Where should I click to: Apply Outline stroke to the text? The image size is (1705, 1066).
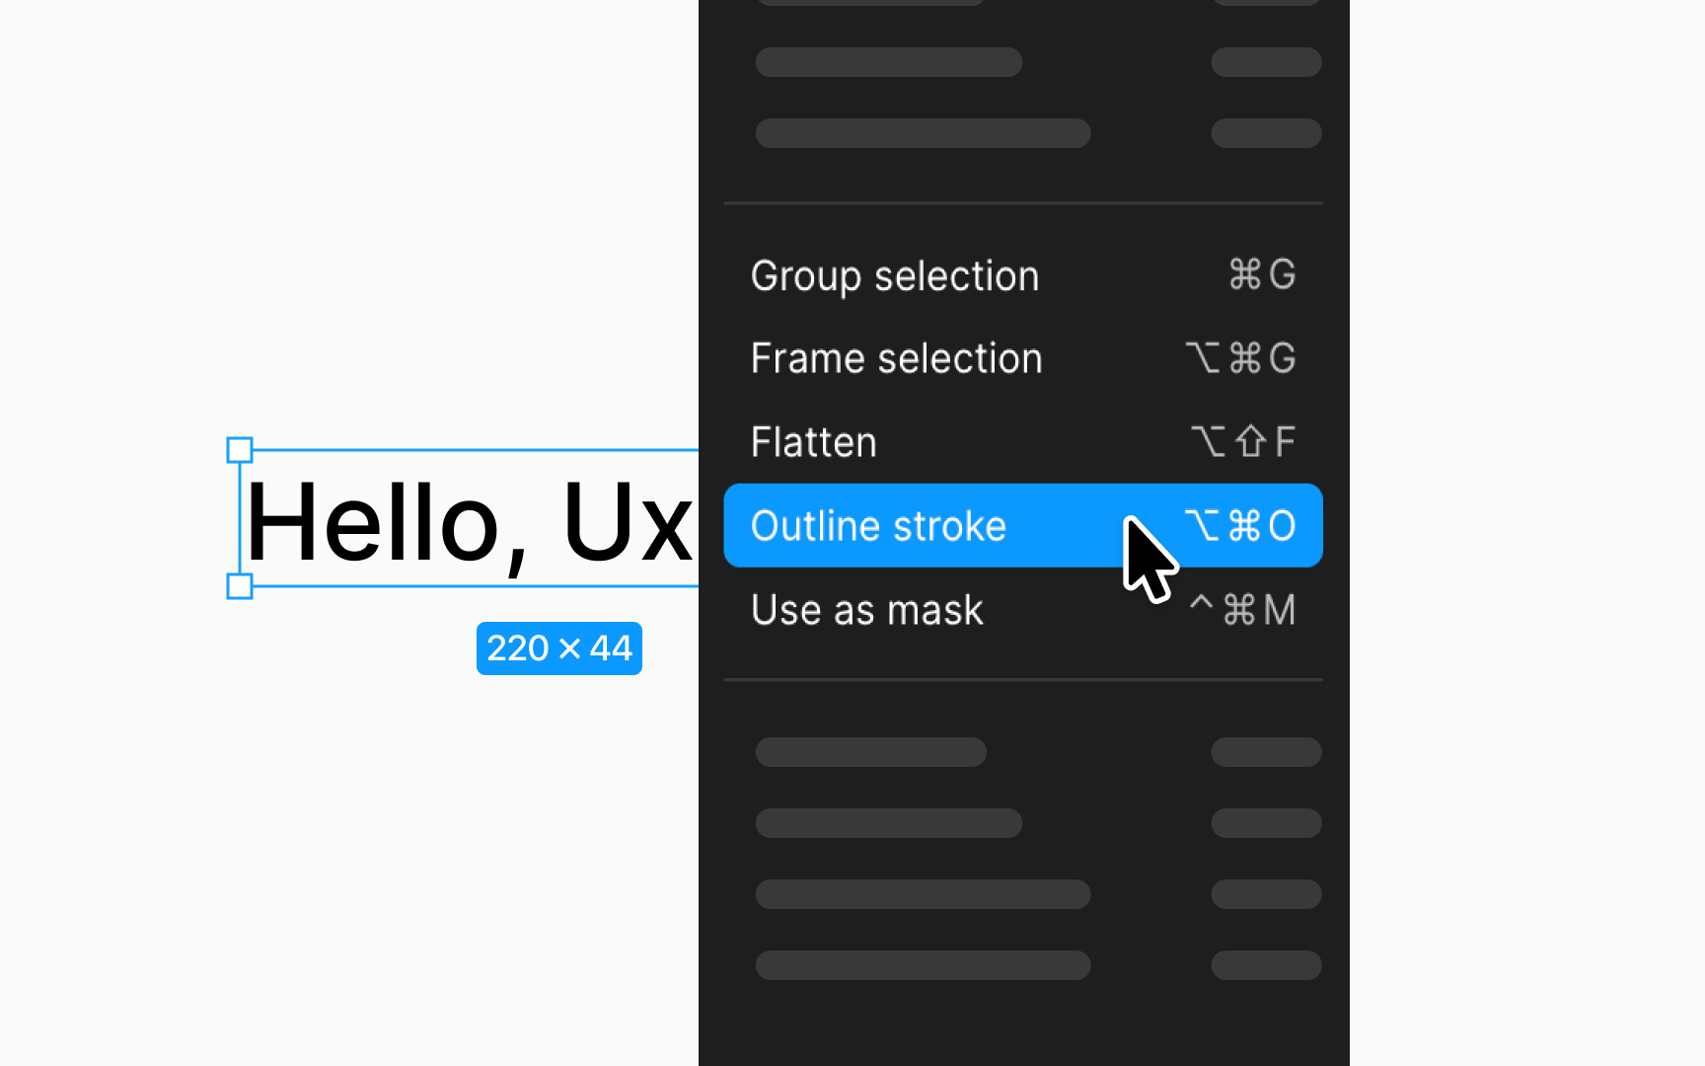point(1023,525)
